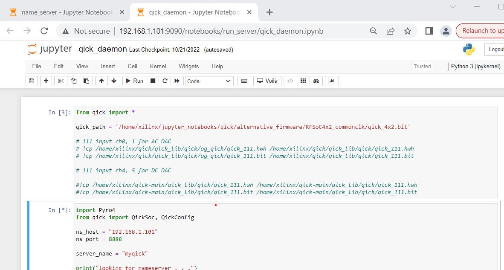Share this page icon
The height and width of the screenshot is (270, 504).
tap(391, 31)
